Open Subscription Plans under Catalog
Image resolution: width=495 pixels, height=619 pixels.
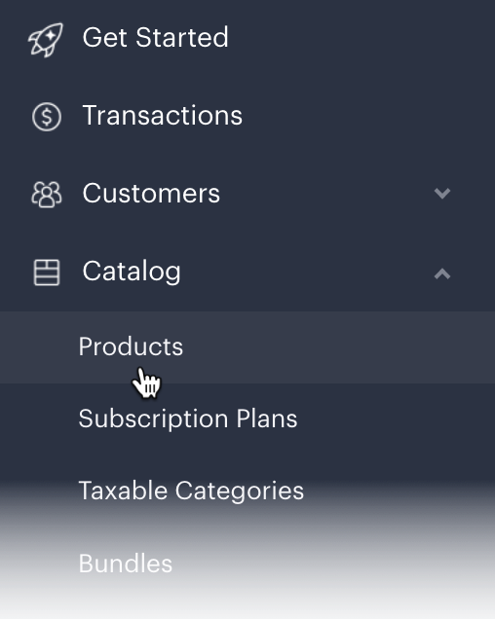pos(188,419)
